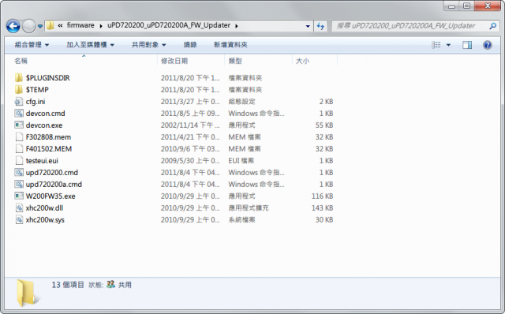The height and width of the screenshot is (314, 505).
Task: Click the F302808.mem file name
Action: [48, 136]
